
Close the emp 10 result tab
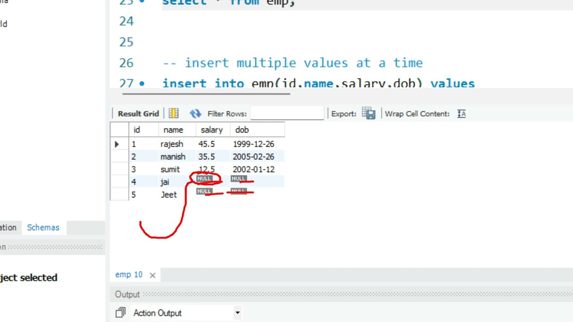click(152, 275)
